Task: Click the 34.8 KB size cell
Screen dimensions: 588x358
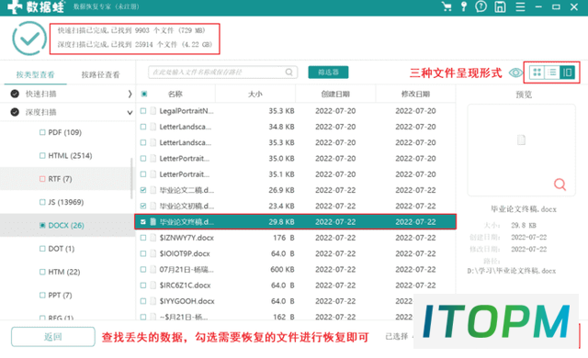Action: coord(281,127)
